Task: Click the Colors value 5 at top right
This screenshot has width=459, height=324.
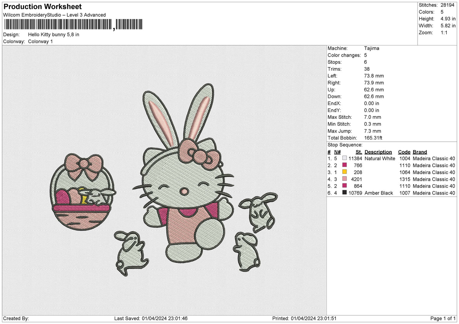Action: (x=442, y=12)
